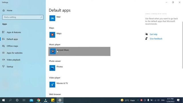The height and width of the screenshot is (103, 183).
Task: Click the Settings gear on taskbar
Action: point(60,100)
